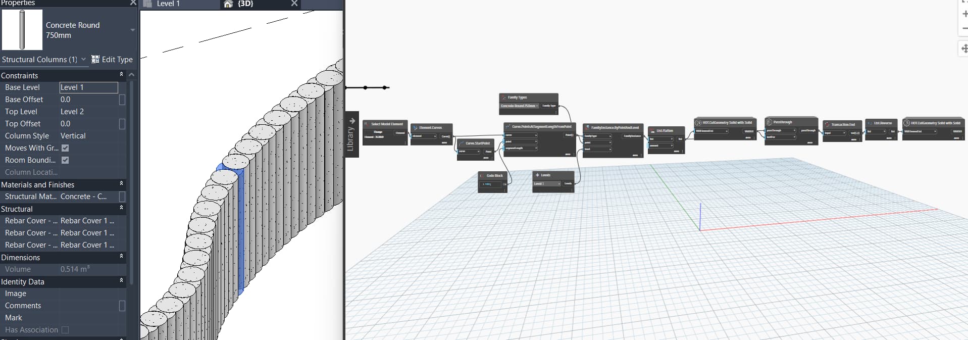The height and width of the screenshot is (340, 968).
Task: Click the segmentLength input port
Action: point(521,148)
